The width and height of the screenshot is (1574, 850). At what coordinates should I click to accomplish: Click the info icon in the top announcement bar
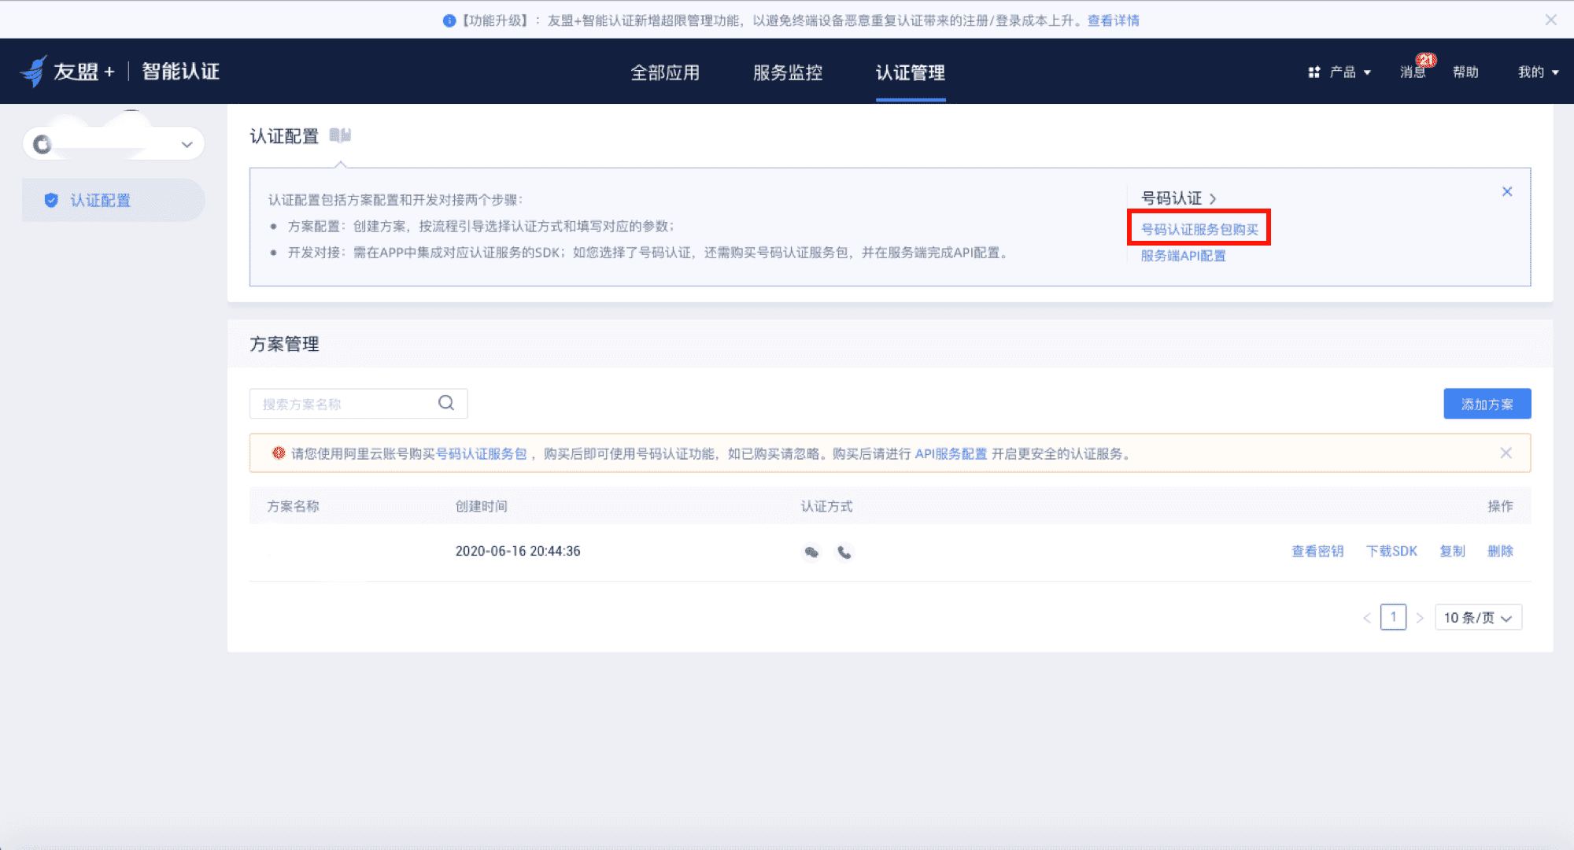(449, 20)
